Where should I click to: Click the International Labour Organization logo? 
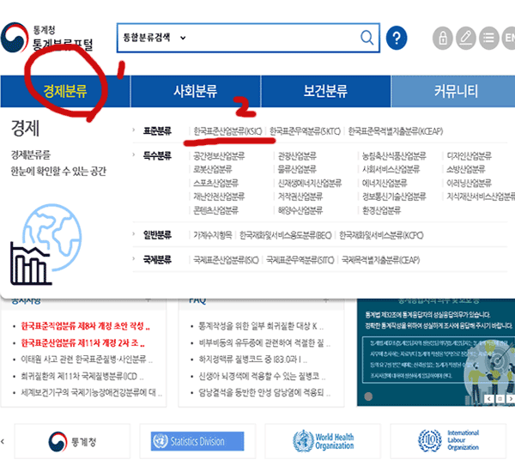pos(448,441)
